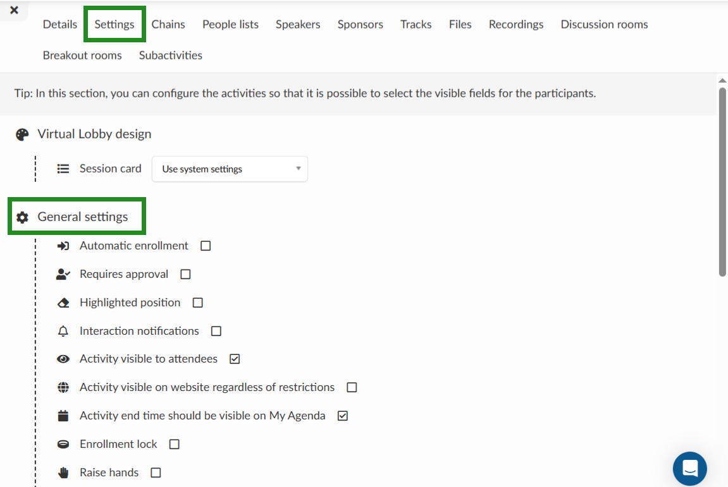
Task: Select the Recordings tab
Action: [x=515, y=24]
